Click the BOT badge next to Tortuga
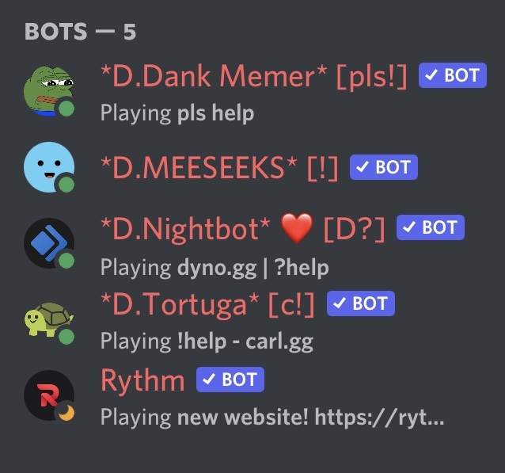 tap(361, 303)
